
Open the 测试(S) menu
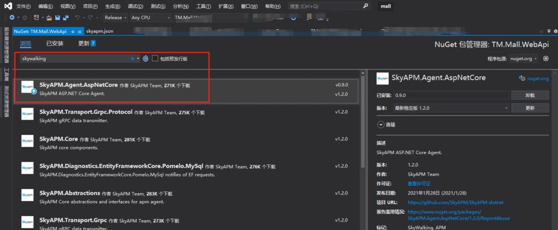click(x=158, y=6)
